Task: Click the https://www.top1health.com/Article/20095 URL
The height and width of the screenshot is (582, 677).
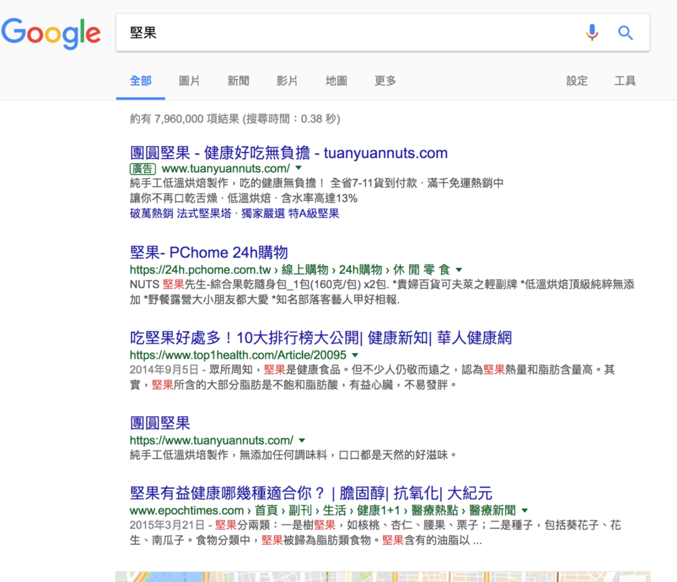Action: pyautogui.click(x=238, y=355)
